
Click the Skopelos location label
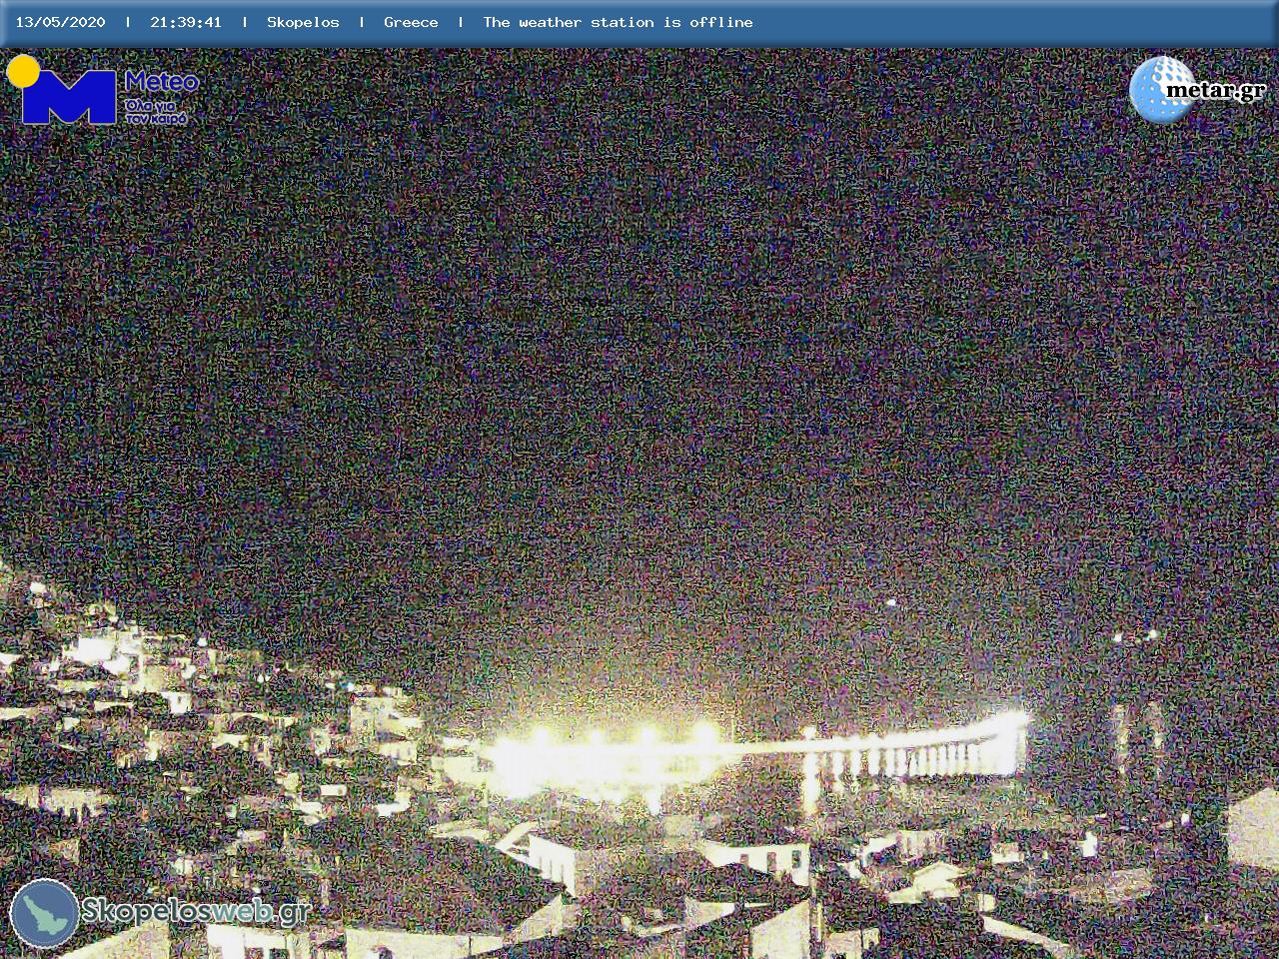point(303,22)
